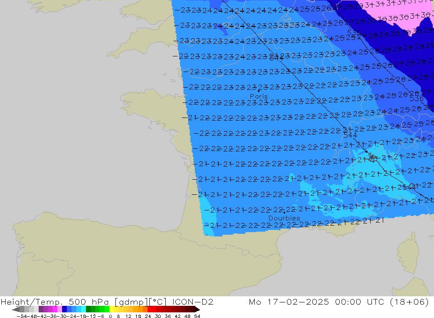The image size is (434, 318).
Task: Pick the darkest green legend swatch
Action: click(x=88, y=309)
